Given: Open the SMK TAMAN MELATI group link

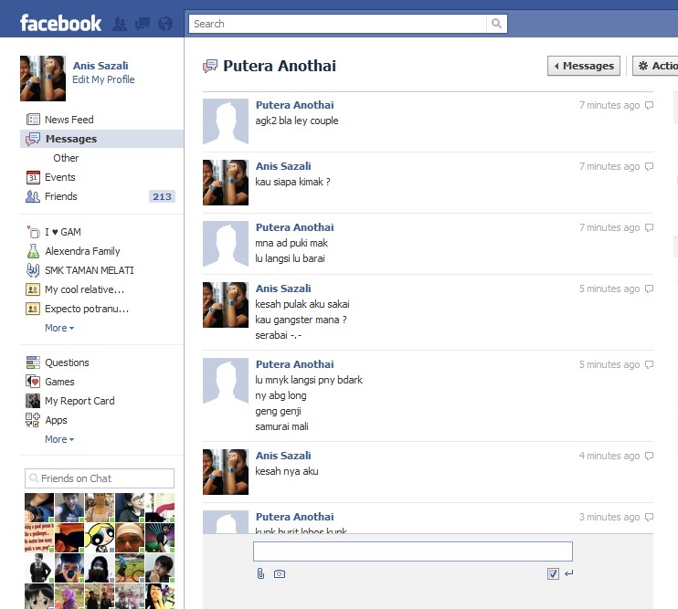Looking at the screenshot, I should point(90,270).
